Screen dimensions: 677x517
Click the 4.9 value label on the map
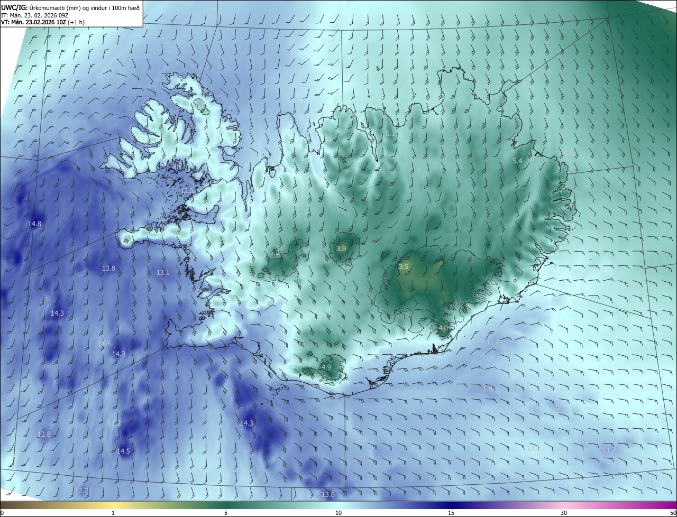[326, 367]
